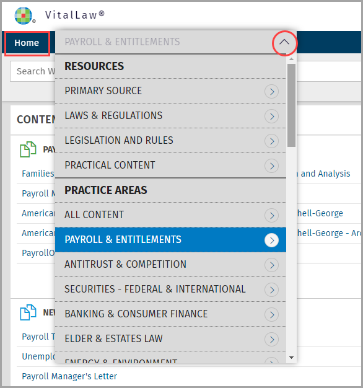Collapse the practice area dropdown with up chevron
The width and height of the screenshot is (363, 388).
[284, 42]
